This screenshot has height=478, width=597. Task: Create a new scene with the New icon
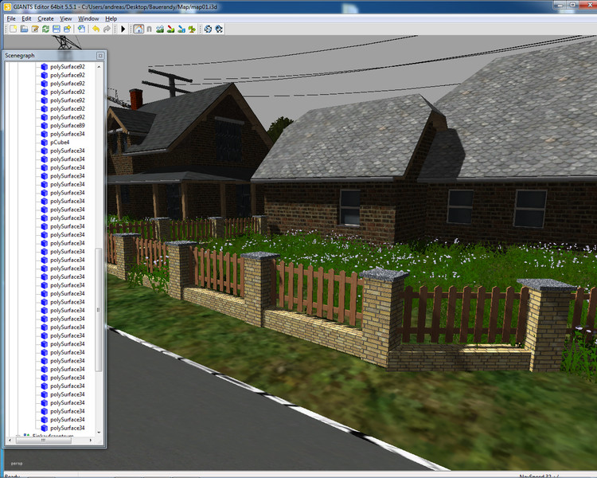[x=14, y=29]
